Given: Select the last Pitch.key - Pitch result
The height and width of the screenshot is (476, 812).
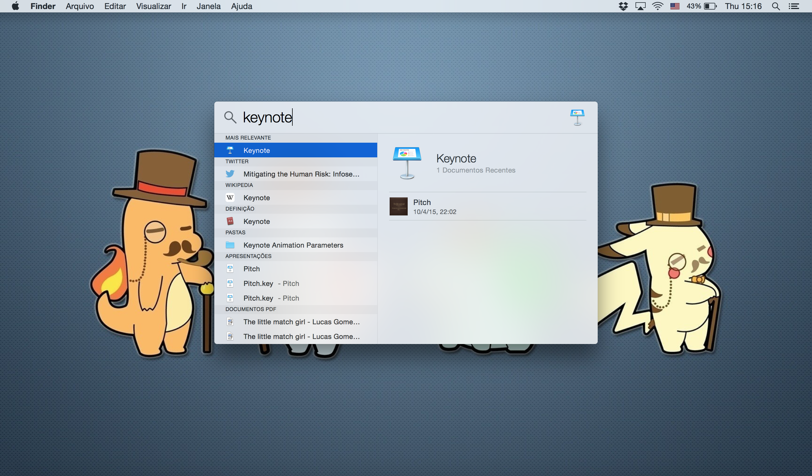Looking at the screenshot, I should (295, 298).
